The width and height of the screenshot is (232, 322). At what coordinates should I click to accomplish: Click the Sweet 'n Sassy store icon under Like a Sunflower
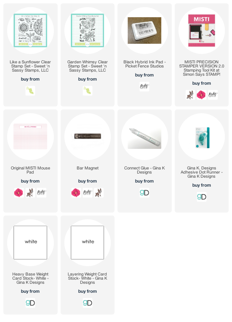30,91
